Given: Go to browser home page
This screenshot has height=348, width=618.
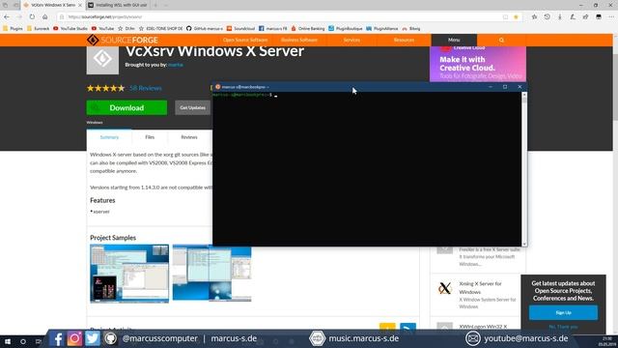Looking at the screenshot, I should (x=45, y=17).
